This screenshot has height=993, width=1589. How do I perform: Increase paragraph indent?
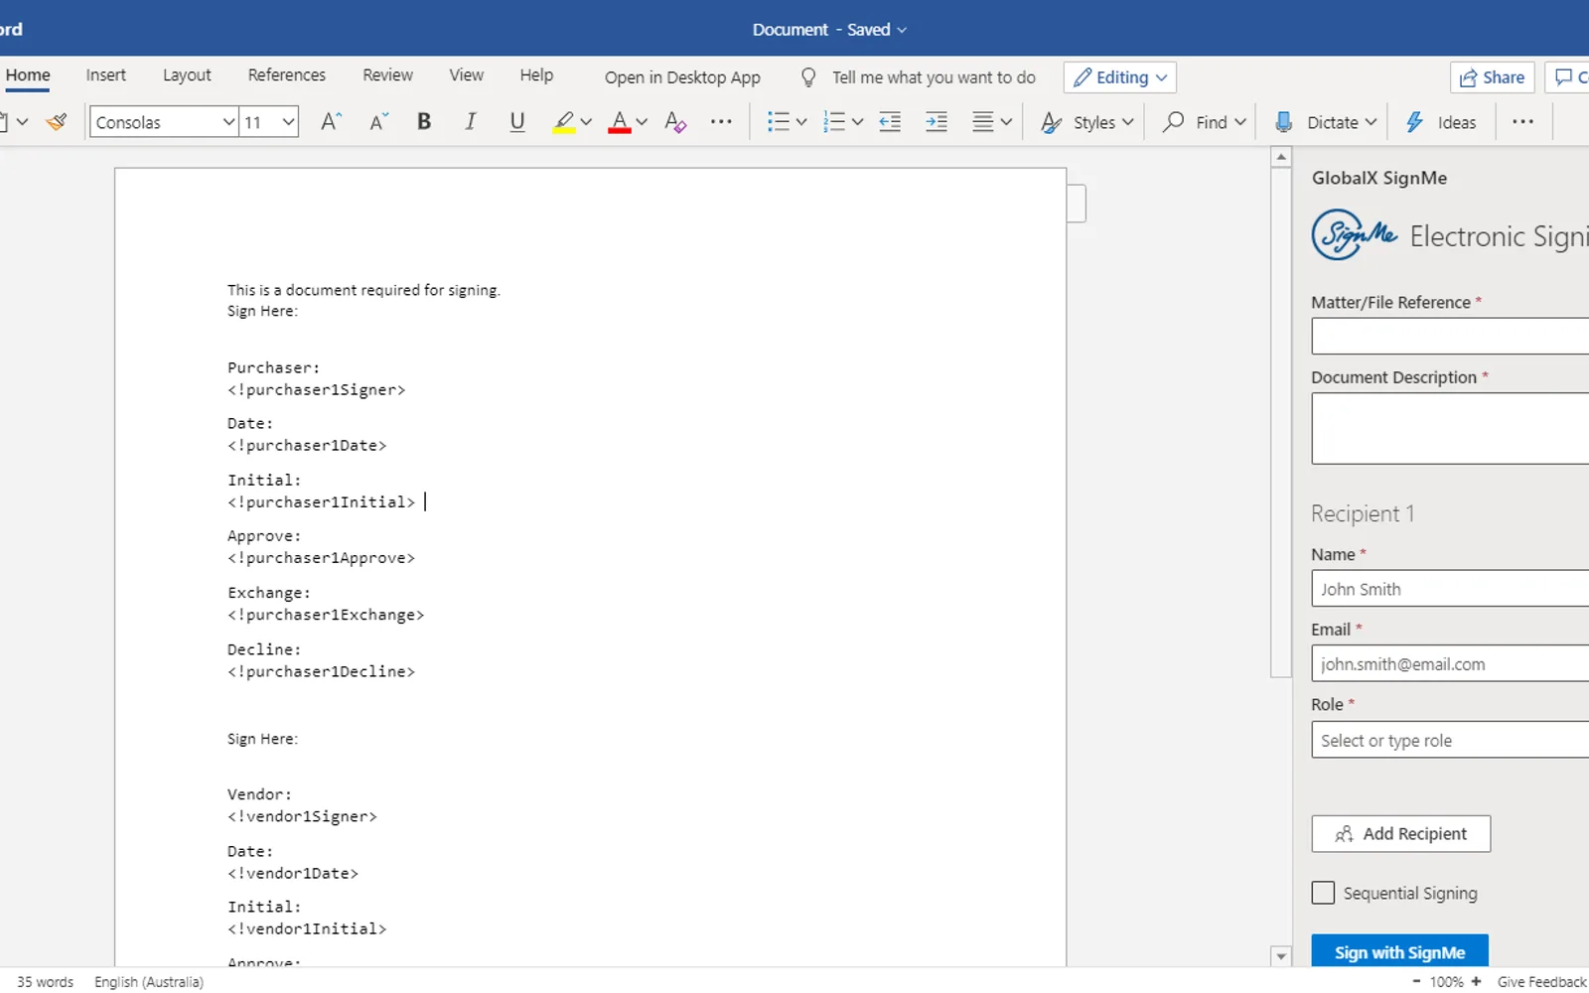[x=937, y=122]
